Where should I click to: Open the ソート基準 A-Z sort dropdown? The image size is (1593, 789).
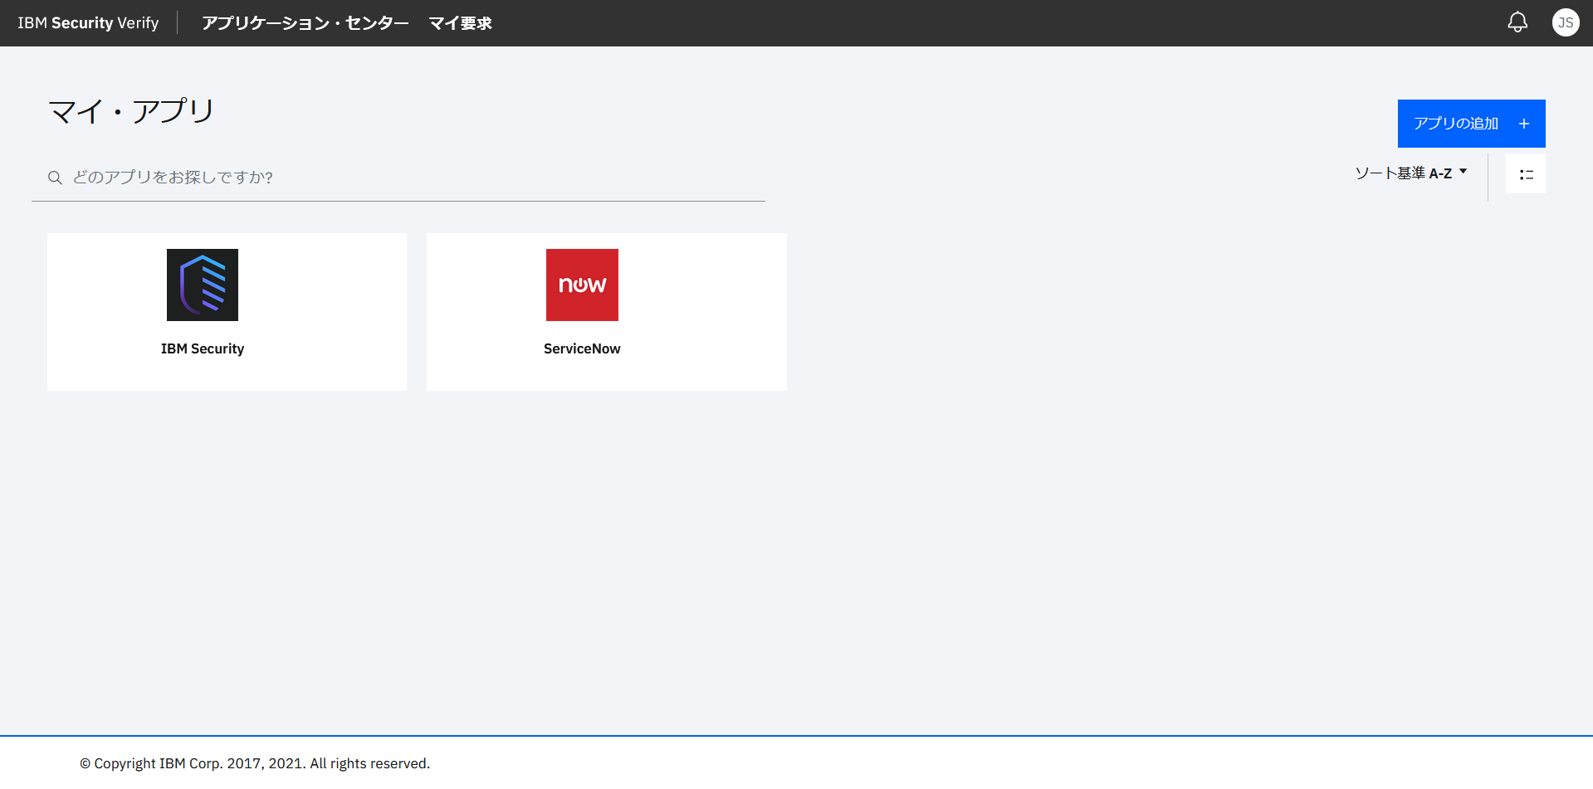(x=1411, y=173)
